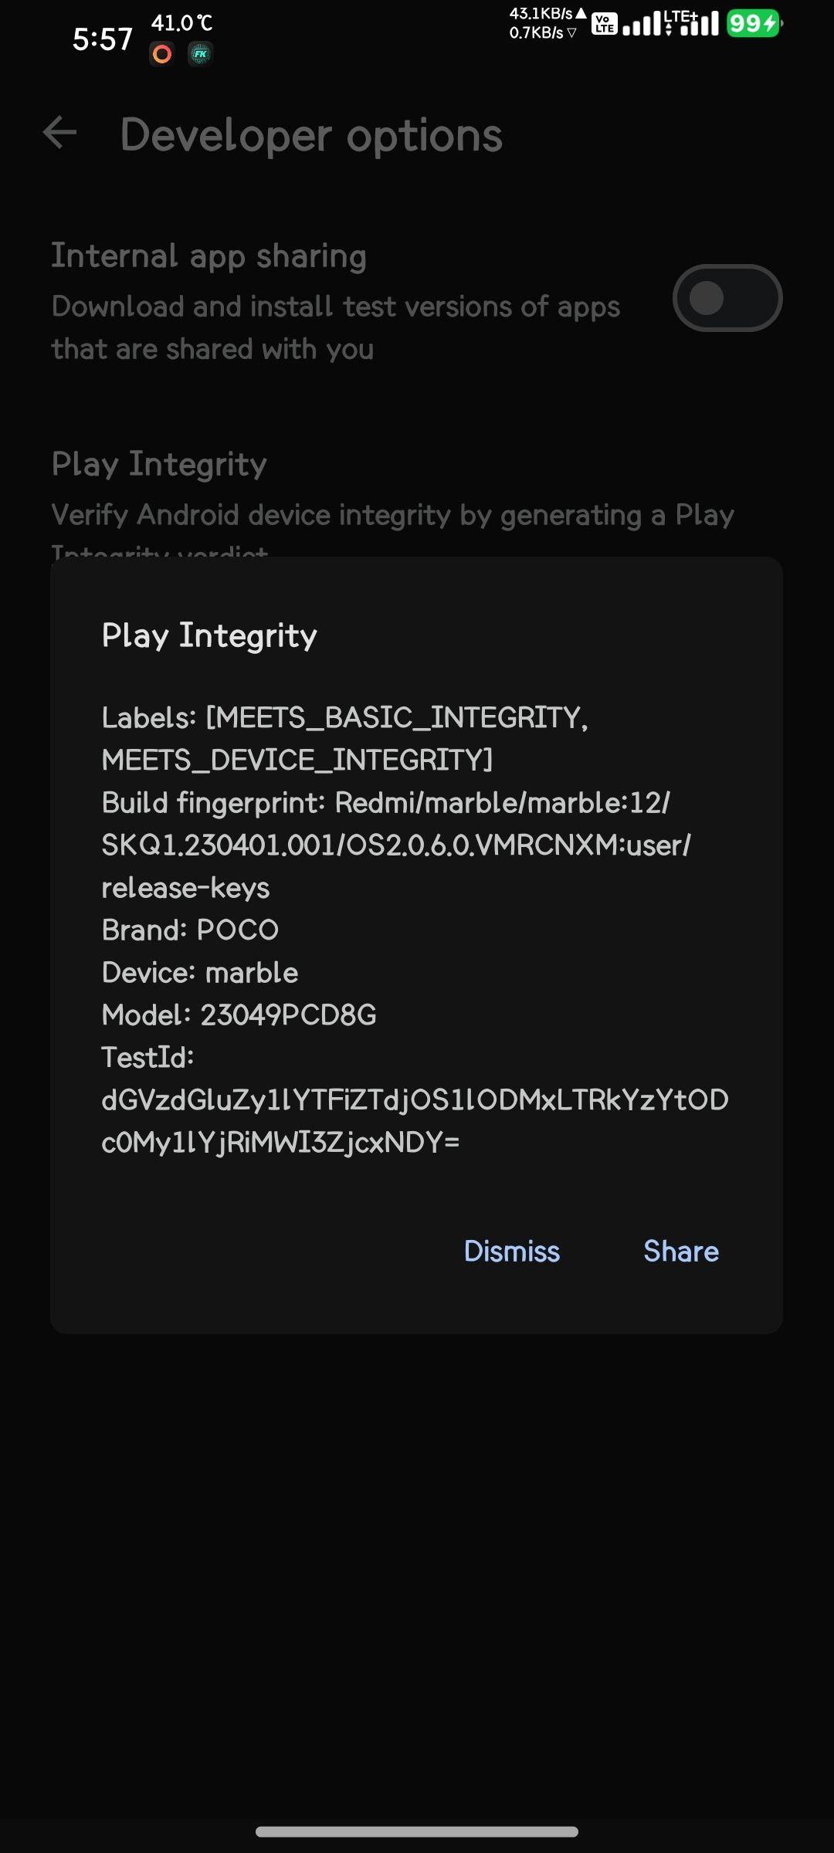Tap the LTE signal bars icon
This screenshot has width=834, height=1853.
pos(693,24)
